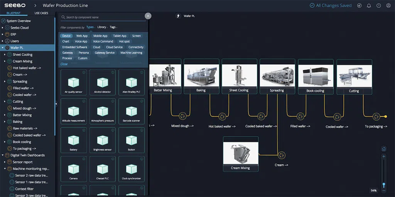Toggle the Connectivity filter chip

point(136,47)
